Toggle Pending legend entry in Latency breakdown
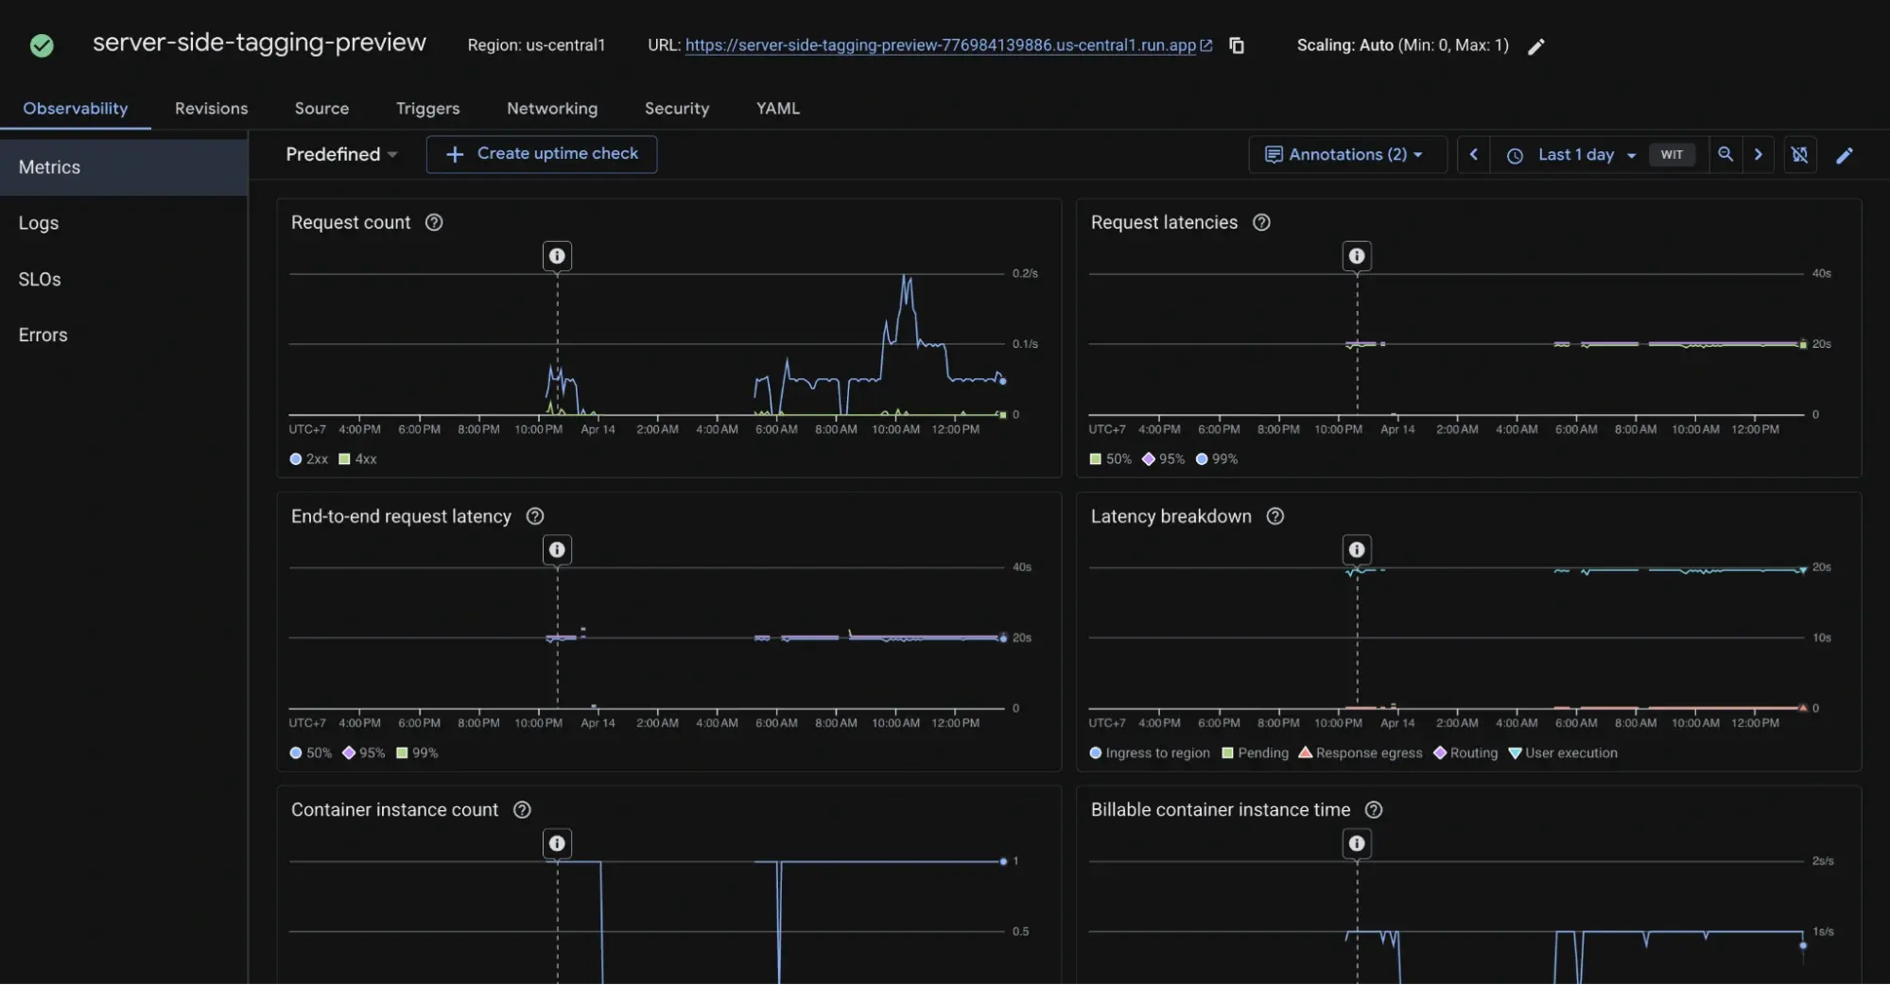 click(x=1256, y=753)
